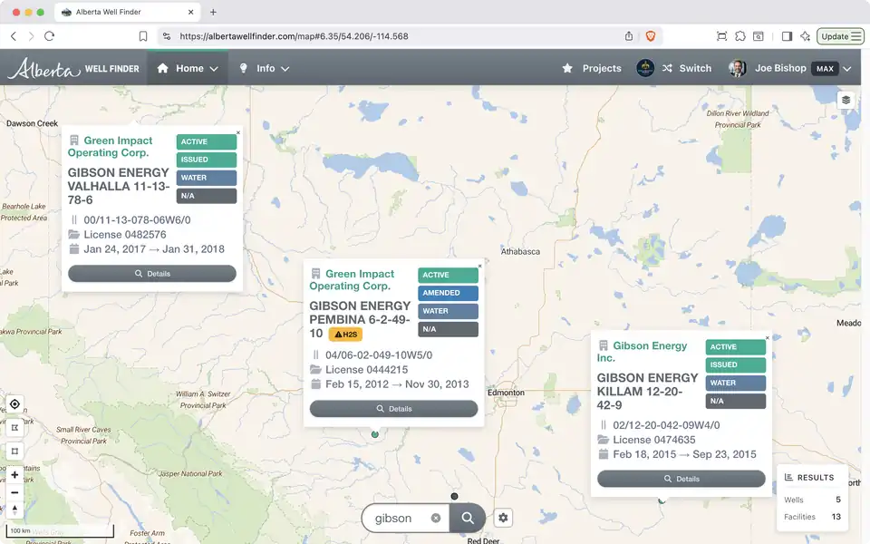Click the locate-me target icon on the map

[15, 404]
